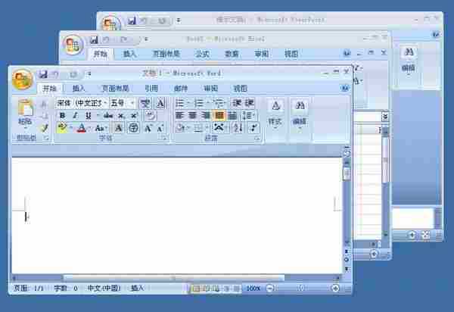Click the zoom in plus button
The height and width of the screenshot is (312, 454).
click(334, 289)
